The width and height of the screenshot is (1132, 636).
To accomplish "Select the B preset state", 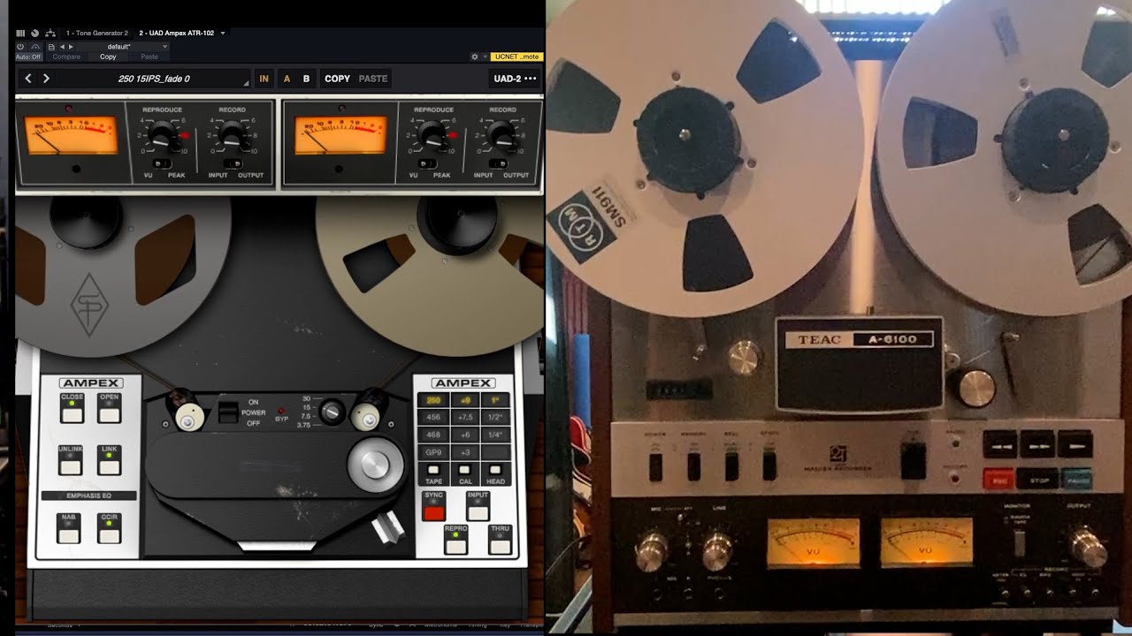I will [x=306, y=79].
